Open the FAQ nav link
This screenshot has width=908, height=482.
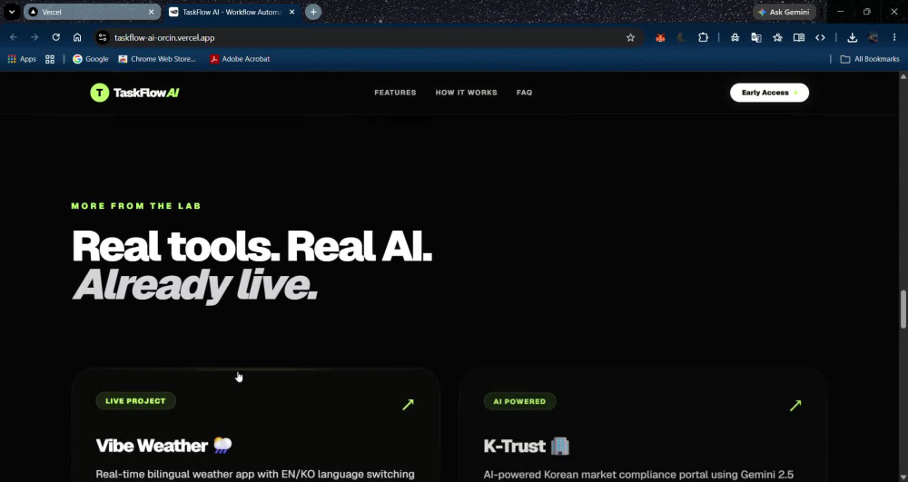click(525, 93)
